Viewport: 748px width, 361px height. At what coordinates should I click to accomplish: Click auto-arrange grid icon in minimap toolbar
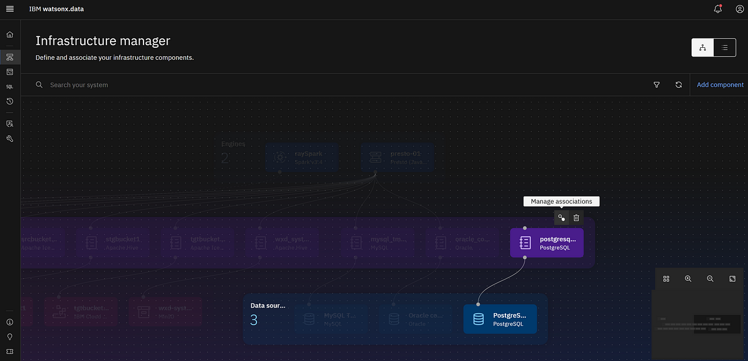(x=666, y=279)
